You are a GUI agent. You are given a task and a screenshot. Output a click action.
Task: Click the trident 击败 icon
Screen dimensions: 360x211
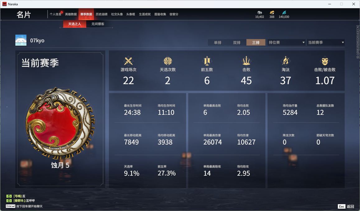click(x=246, y=61)
